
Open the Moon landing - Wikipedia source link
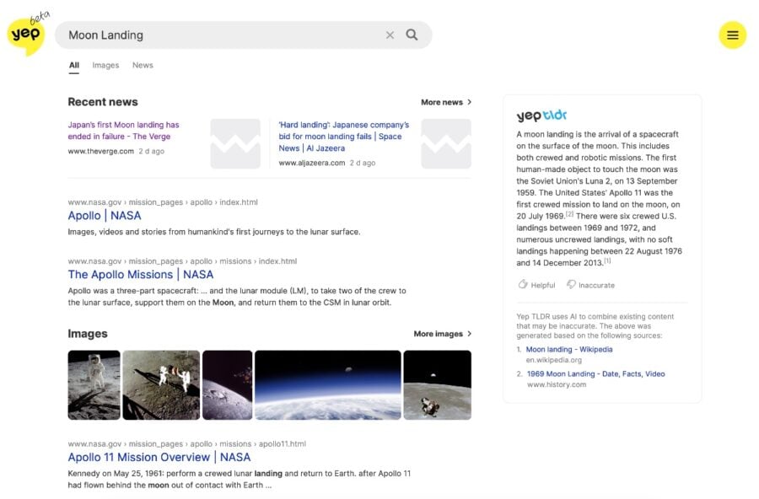click(x=569, y=350)
